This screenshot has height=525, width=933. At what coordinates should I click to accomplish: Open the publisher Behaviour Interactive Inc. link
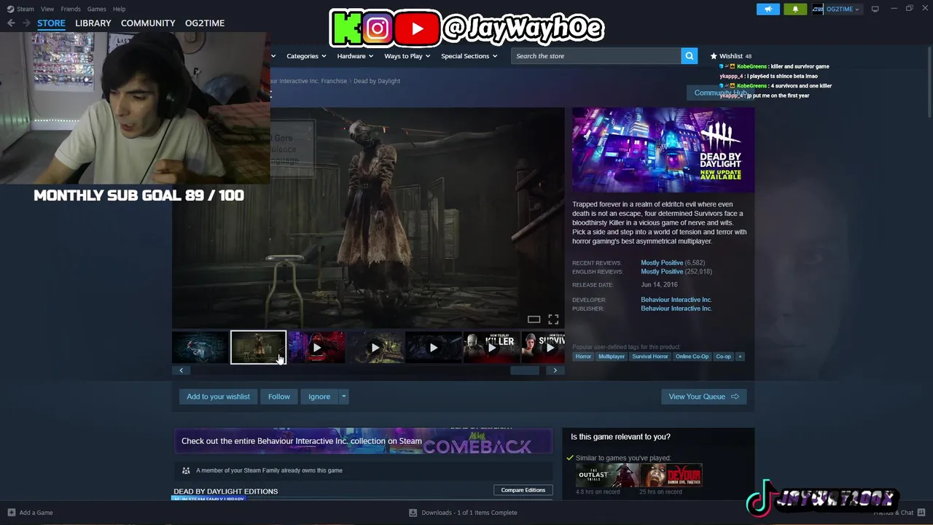(x=676, y=308)
